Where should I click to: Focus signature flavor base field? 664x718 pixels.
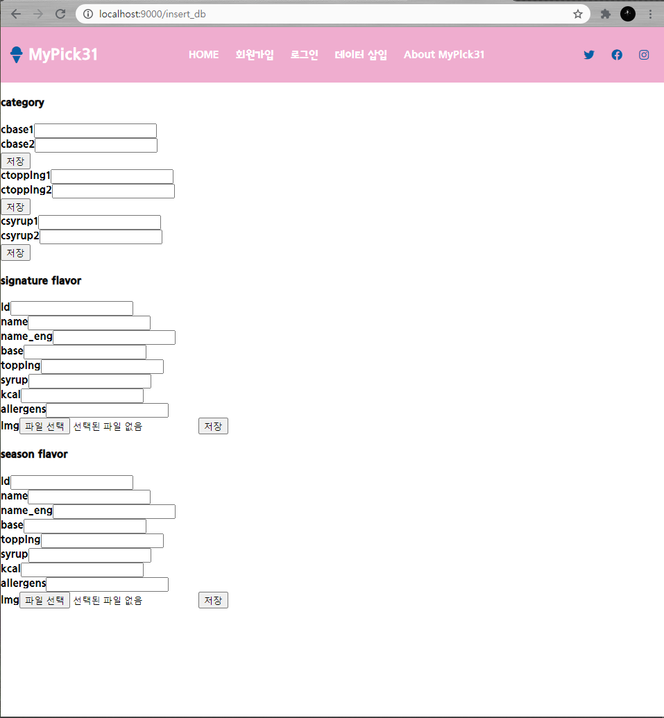pos(85,352)
